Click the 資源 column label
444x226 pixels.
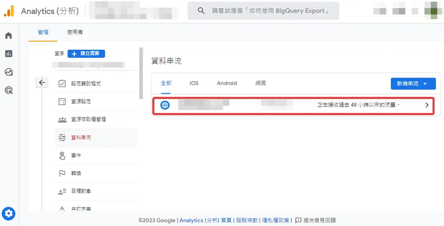click(59, 54)
